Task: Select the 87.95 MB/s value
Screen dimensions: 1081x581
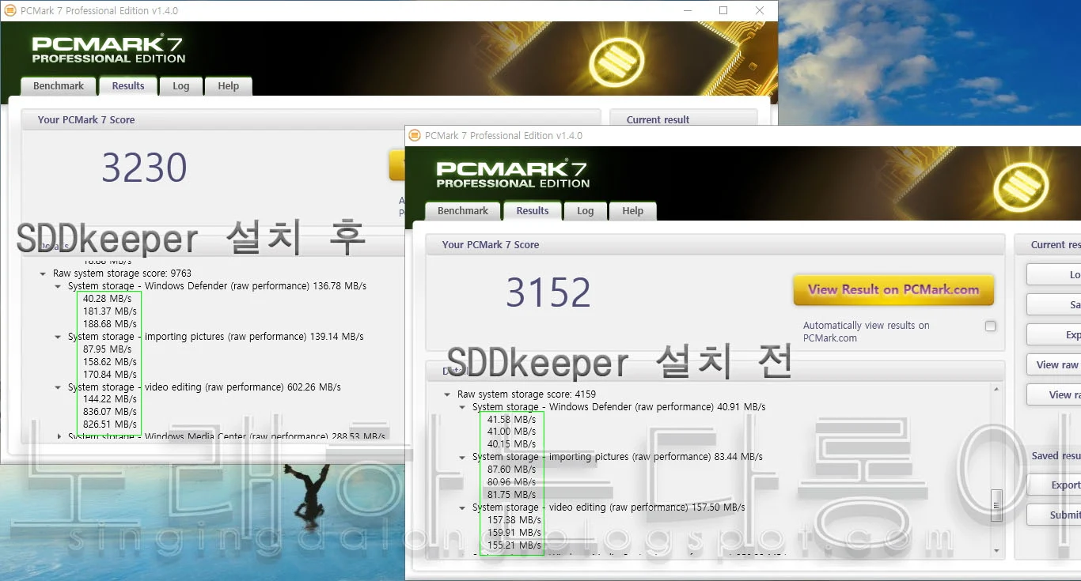Action: (x=107, y=349)
